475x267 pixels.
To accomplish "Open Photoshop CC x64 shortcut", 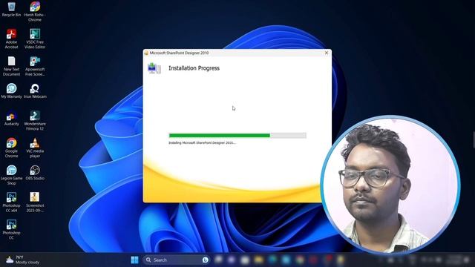I will 12,202.
